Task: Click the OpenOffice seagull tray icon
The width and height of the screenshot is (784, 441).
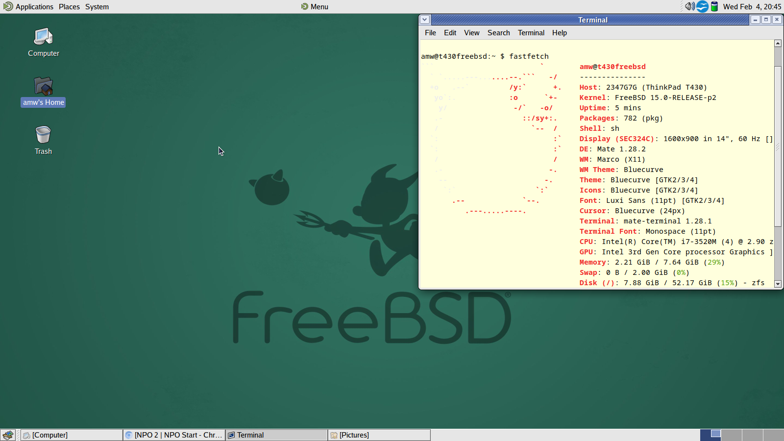Action: pos(702,6)
